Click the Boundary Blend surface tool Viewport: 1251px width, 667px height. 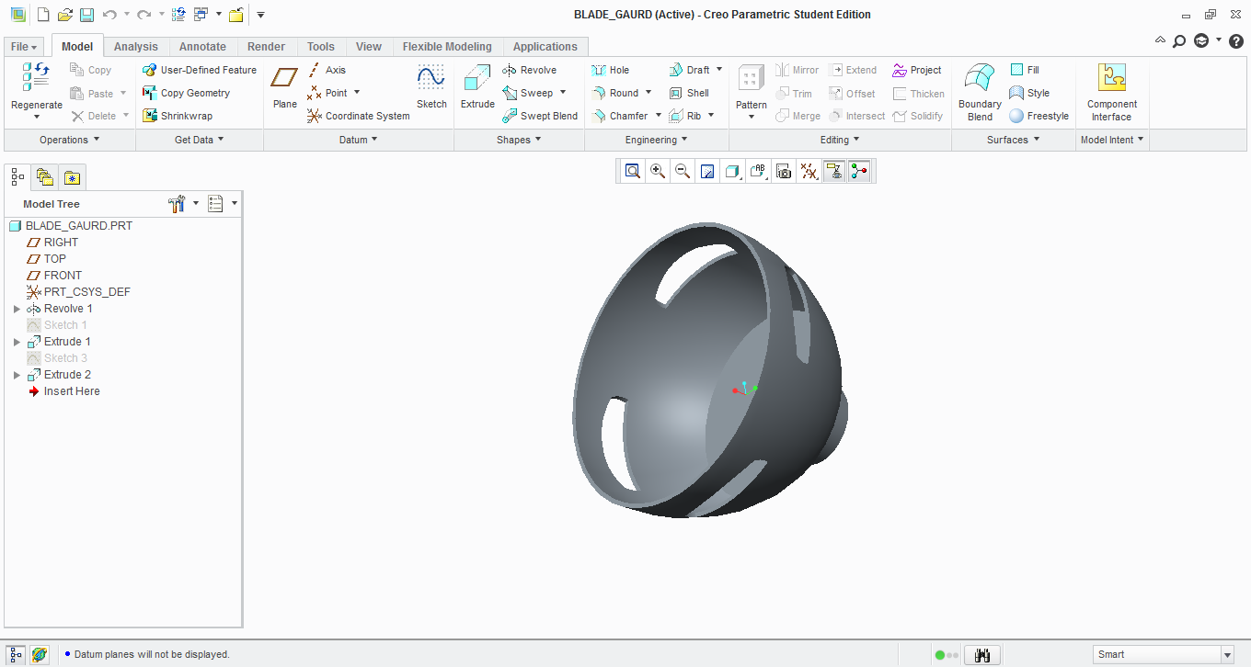point(980,92)
